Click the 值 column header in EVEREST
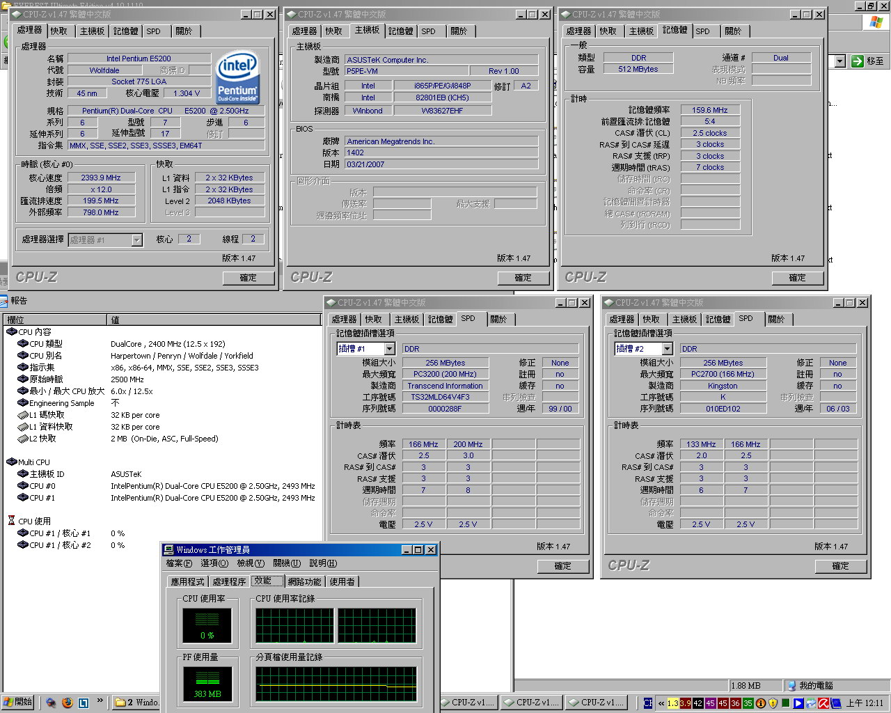This screenshot has width=891, height=713. click(215, 320)
